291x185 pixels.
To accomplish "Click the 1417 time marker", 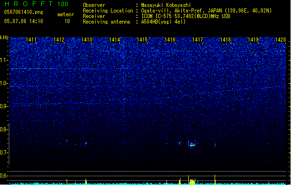I will coord(198,40).
